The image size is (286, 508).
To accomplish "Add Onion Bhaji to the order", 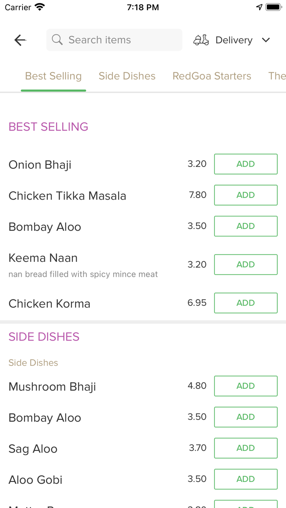I will [x=246, y=164].
